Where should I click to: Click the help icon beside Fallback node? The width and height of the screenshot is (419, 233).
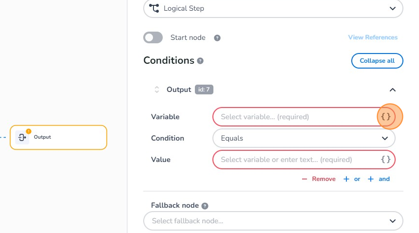(x=205, y=206)
